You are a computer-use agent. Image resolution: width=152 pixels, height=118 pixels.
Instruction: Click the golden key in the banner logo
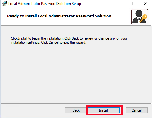point(143,18)
